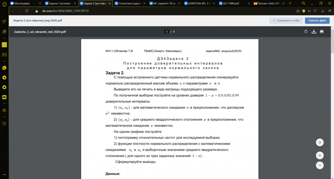
Task: Switch to the Статистика (задача tab
Action: pyautogui.click(x=130, y=3)
